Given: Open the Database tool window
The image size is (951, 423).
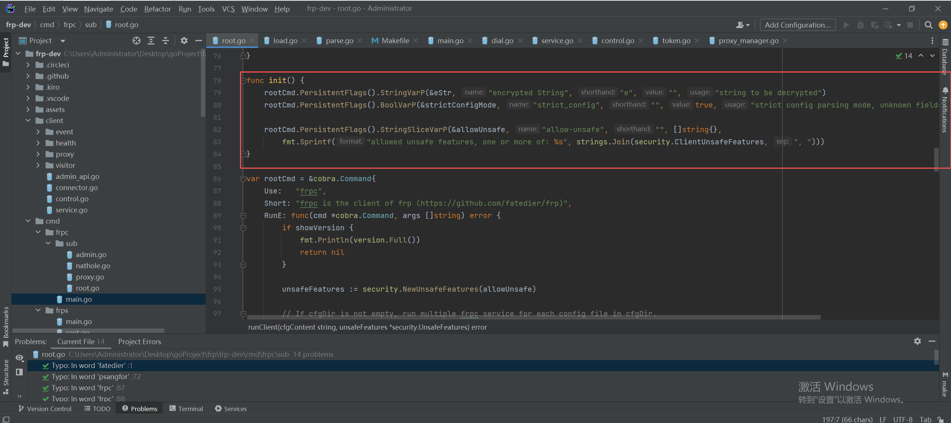Looking at the screenshot, I should coord(945,56).
